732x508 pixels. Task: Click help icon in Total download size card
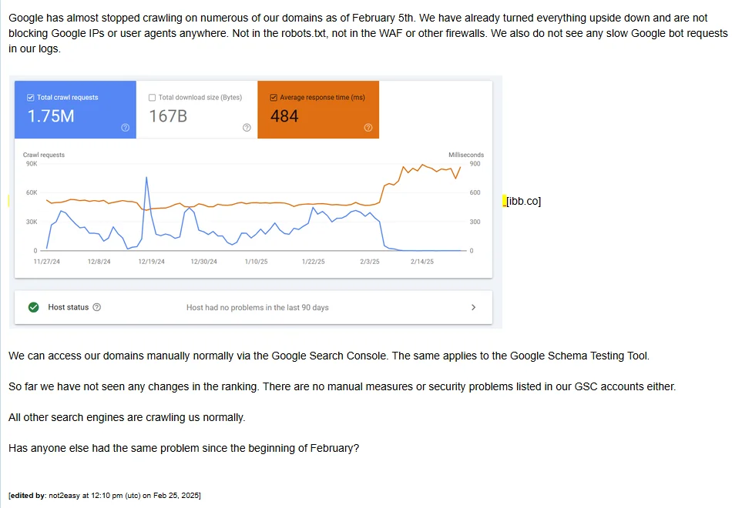247,128
